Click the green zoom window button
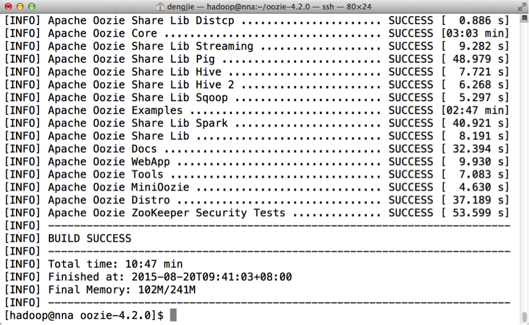This screenshot has height=325, width=529. pyautogui.click(x=31, y=7)
